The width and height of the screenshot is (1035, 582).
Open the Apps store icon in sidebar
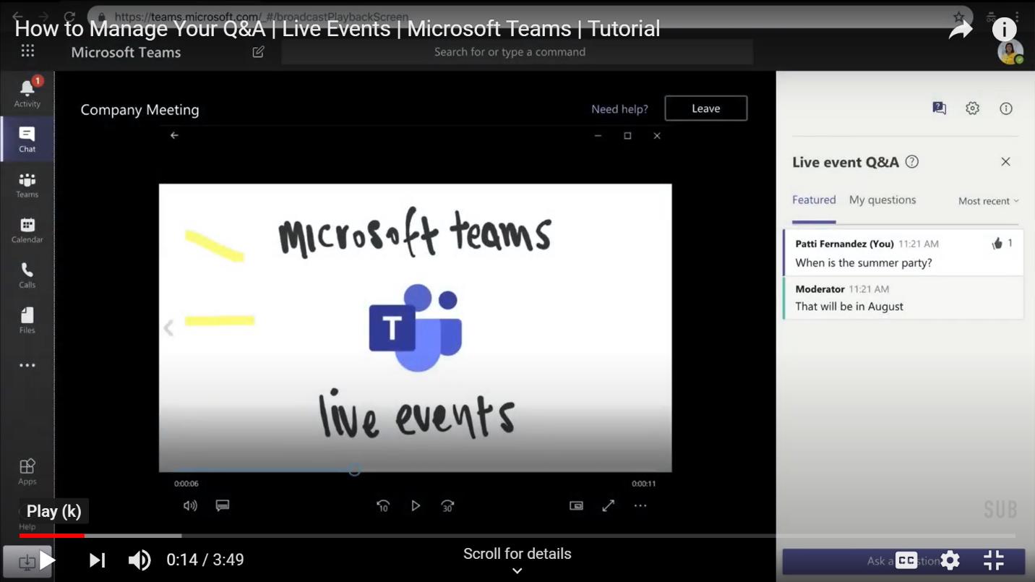coord(27,471)
